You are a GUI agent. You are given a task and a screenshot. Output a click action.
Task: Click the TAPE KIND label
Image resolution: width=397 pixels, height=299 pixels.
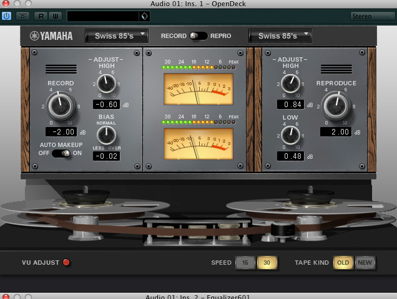pyautogui.click(x=311, y=263)
